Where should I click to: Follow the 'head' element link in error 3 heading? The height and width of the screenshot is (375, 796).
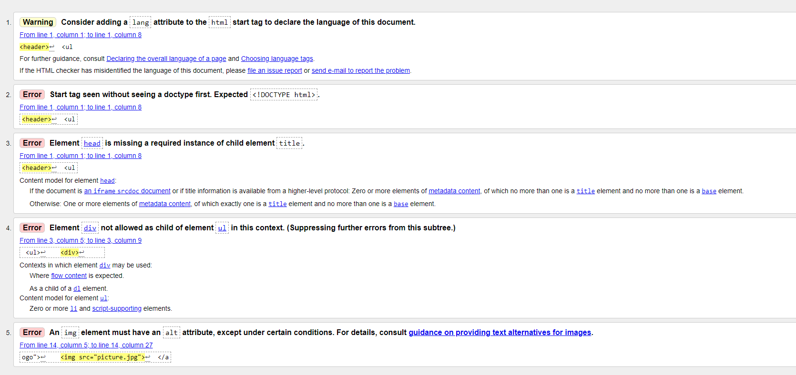(x=92, y=143)
